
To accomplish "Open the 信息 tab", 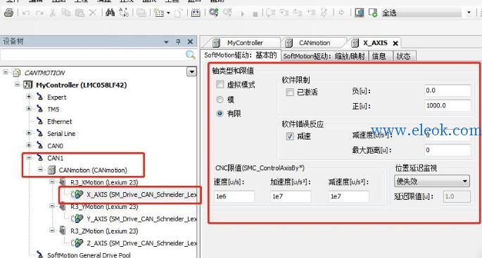I will pyautogui.click(x=379, y=56).
